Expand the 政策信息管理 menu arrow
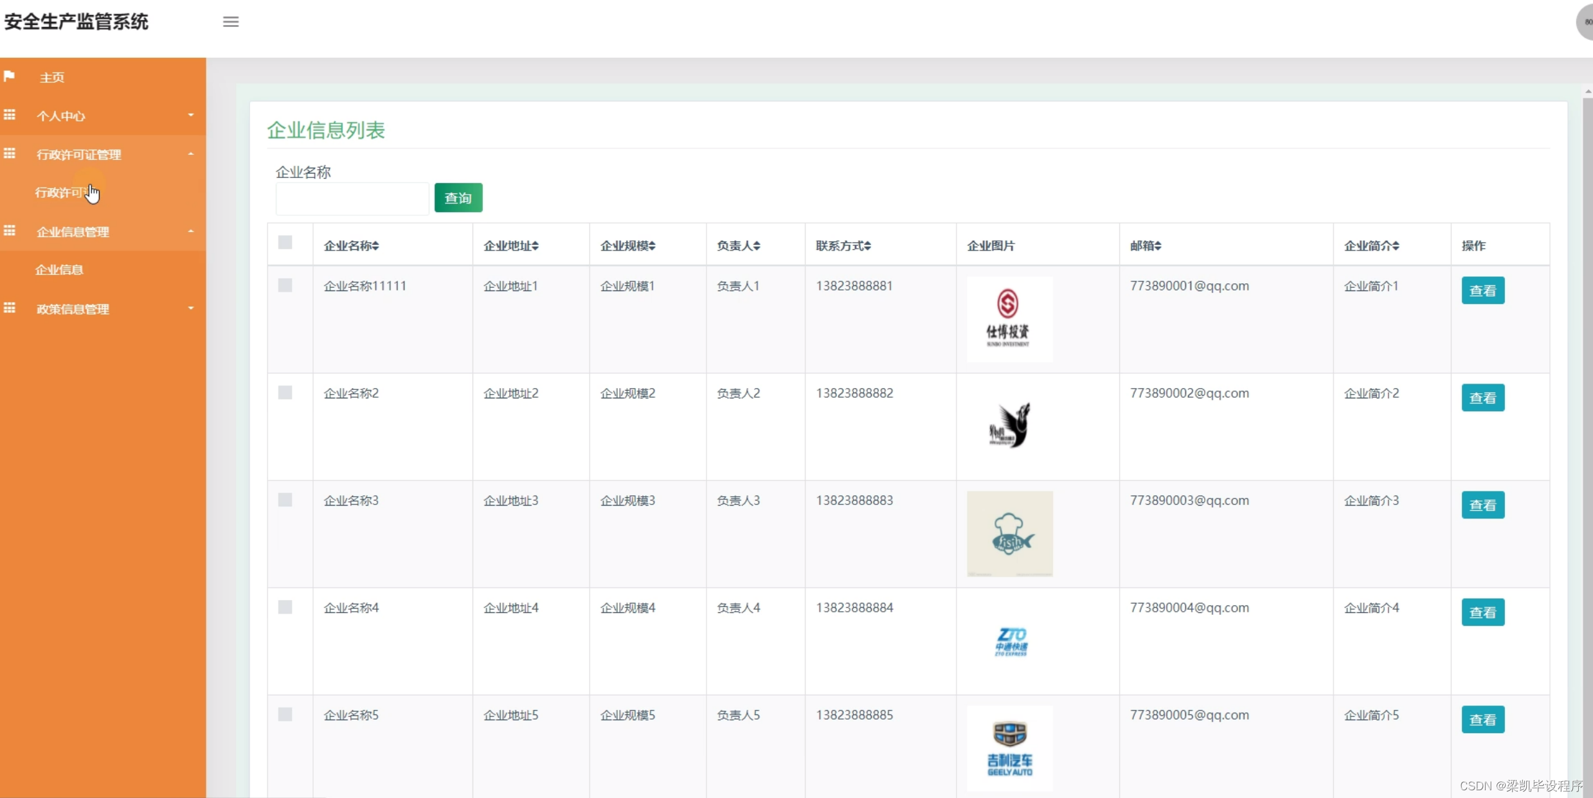Screen dimensions: 1593x798 (x=191, y=308)
